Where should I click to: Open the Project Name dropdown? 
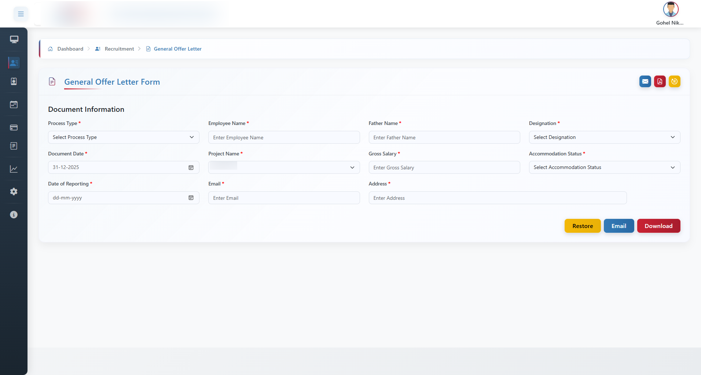click(284, 168)
